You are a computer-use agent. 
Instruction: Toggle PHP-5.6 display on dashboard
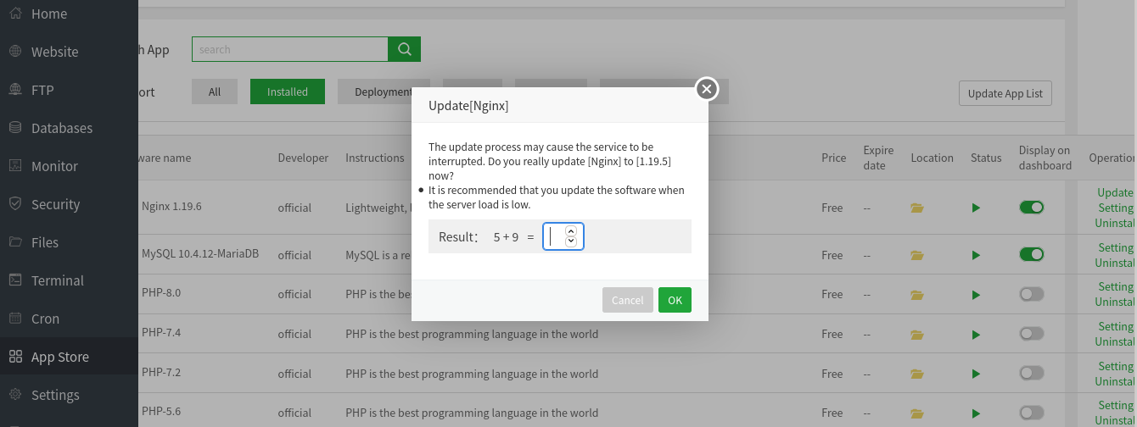(x=1032, y=413)
